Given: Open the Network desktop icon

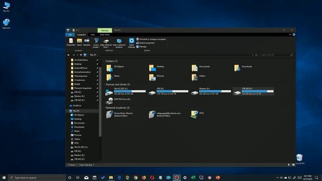Looking at the screenshot, I should 7,24.
